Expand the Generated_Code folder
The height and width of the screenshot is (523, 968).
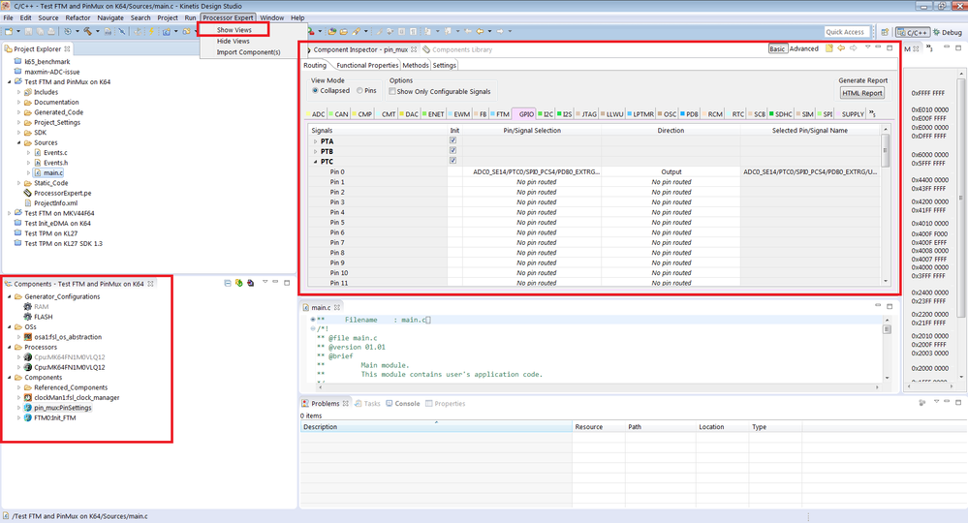[x=19, y=112]
